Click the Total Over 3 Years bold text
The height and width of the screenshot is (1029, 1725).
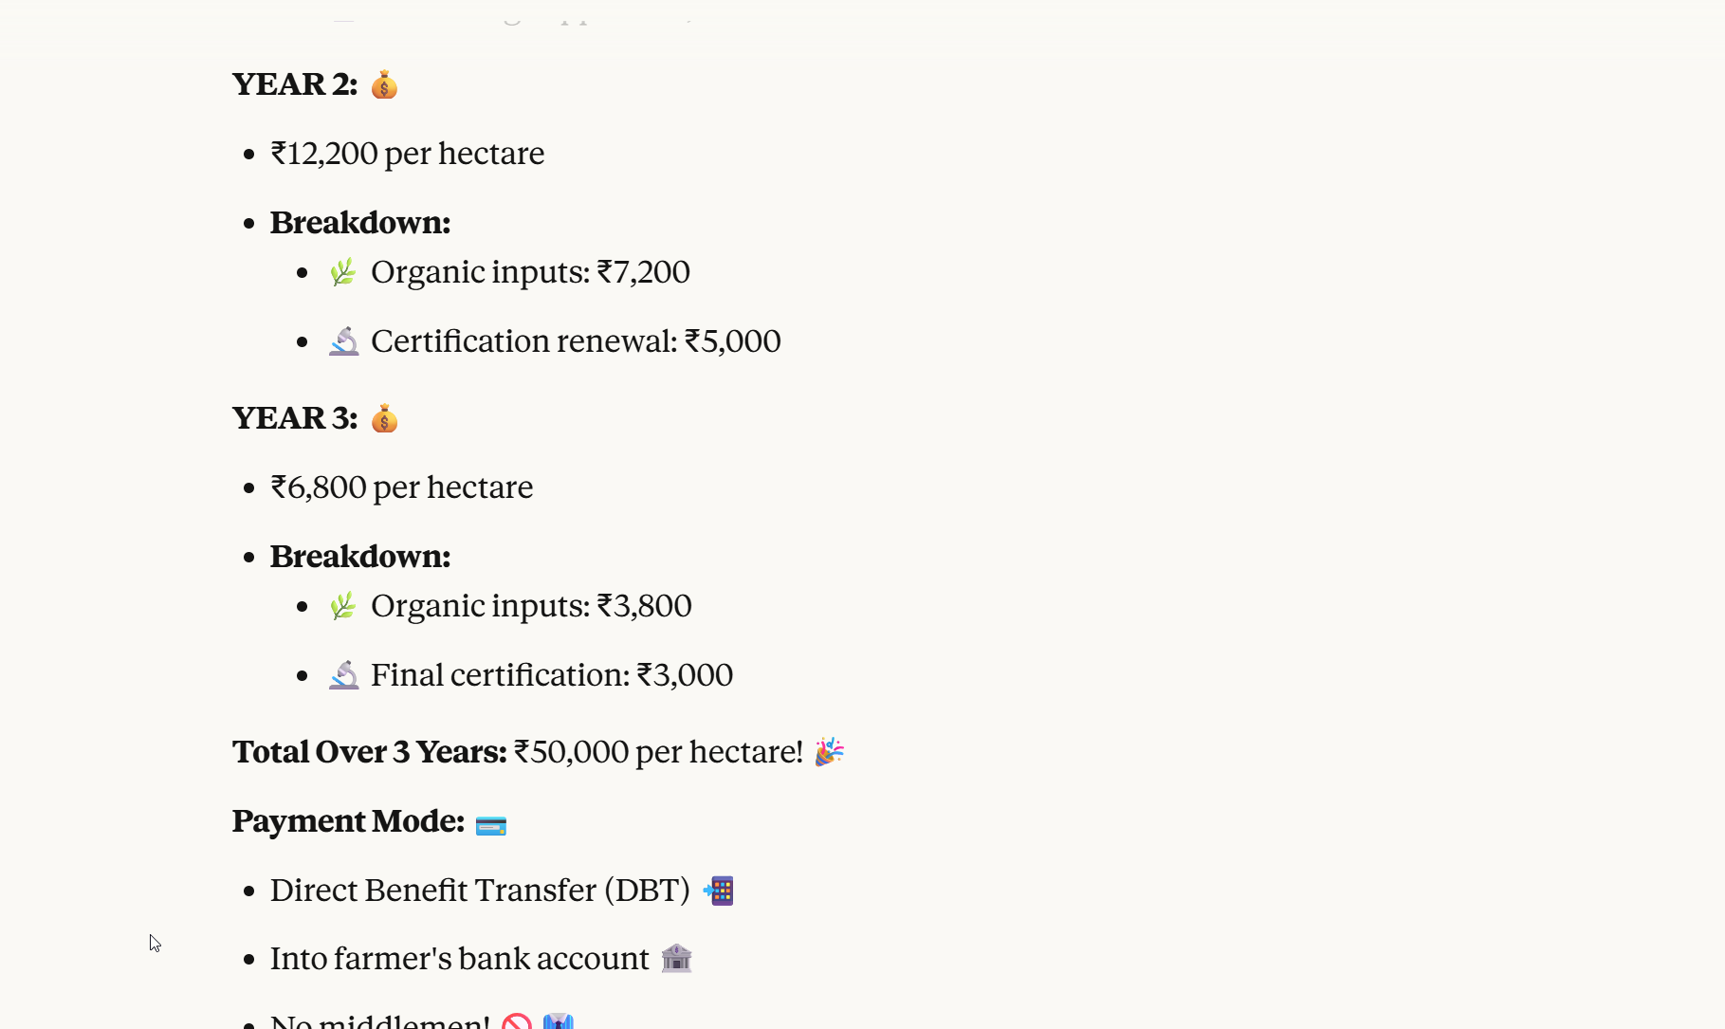[x=370, y=752]
